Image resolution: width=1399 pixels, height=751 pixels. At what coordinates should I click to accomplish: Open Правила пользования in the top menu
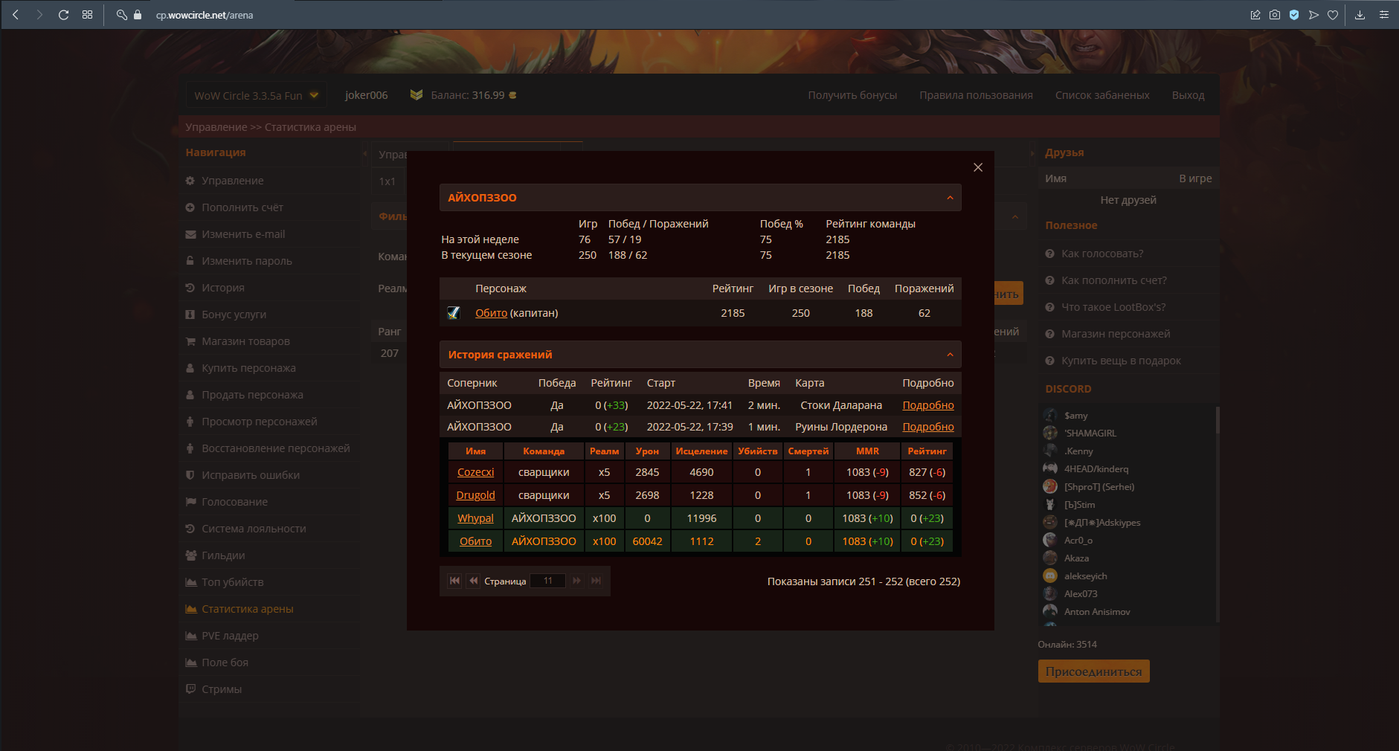[976, 95]
